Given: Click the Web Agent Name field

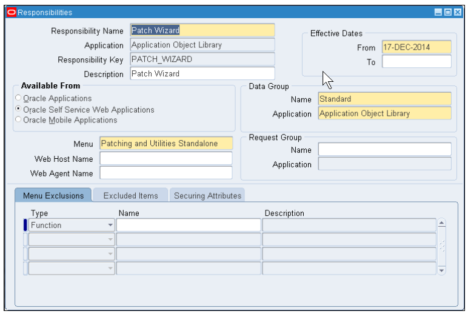Looking at the screenshot, I should point(166,173).
